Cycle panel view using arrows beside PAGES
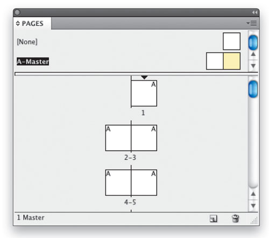The width and height of the screenshot is (269, 238). tap(18, 24)
